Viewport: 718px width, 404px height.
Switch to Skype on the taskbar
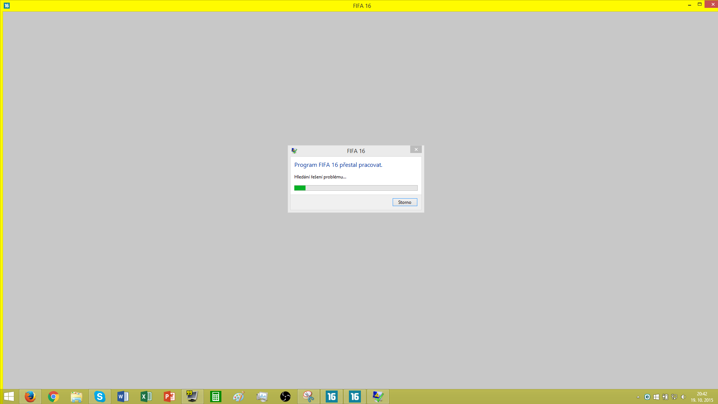(100, 397)
